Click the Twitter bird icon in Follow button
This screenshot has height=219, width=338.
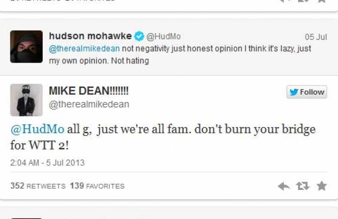pyautogui.click(x=294, y=92)
